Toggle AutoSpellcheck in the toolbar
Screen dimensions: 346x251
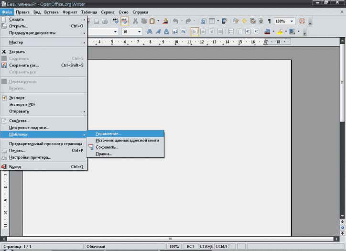[124, 21]
